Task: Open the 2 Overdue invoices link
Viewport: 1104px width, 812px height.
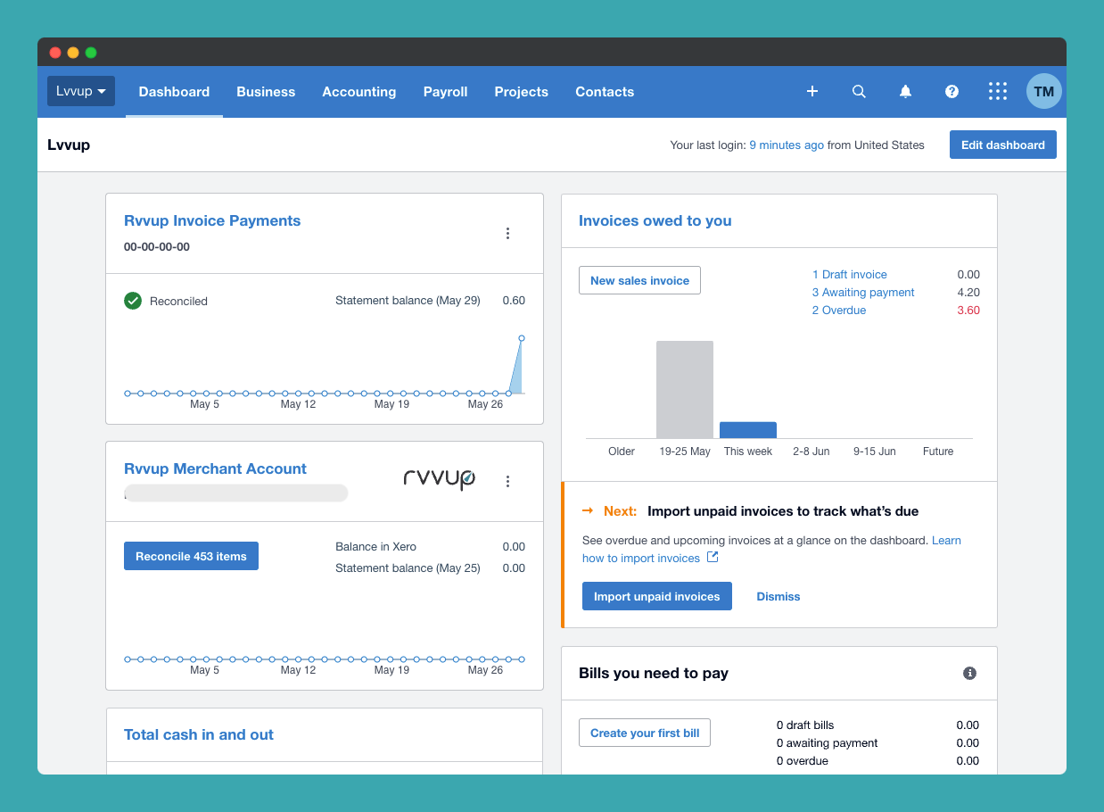Action: [838, 310]
